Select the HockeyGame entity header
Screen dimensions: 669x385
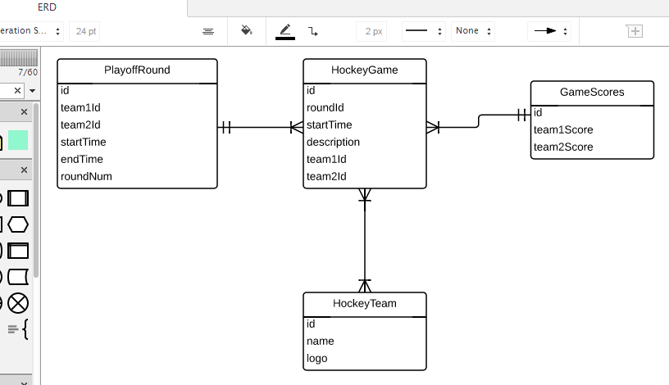pyautogui.click(x=365, y=70)
